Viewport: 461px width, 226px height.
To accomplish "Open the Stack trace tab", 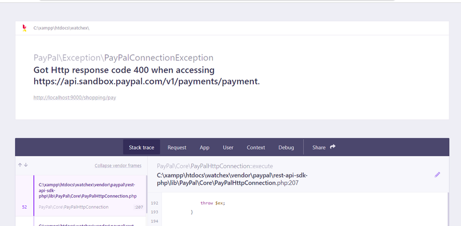I will [141, 147].
